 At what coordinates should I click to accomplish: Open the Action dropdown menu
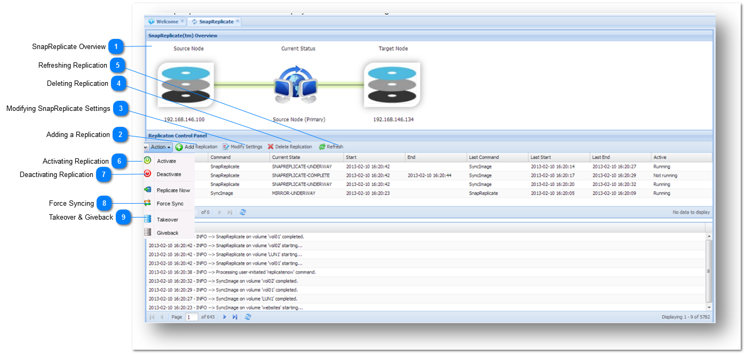[159, 146]
